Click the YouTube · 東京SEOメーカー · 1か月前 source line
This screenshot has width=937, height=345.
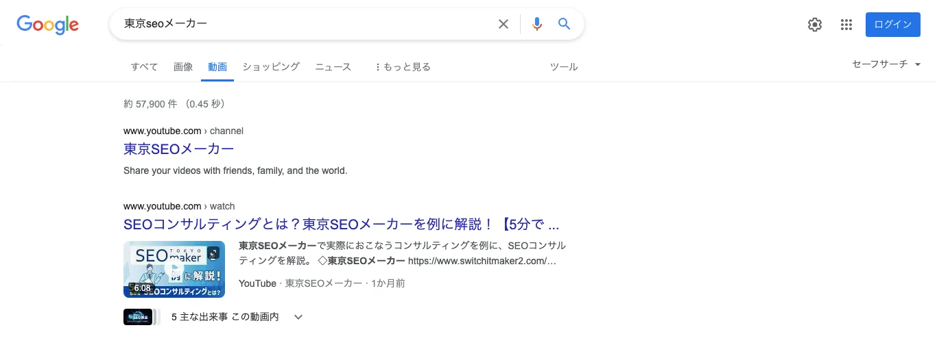[322, 283]
